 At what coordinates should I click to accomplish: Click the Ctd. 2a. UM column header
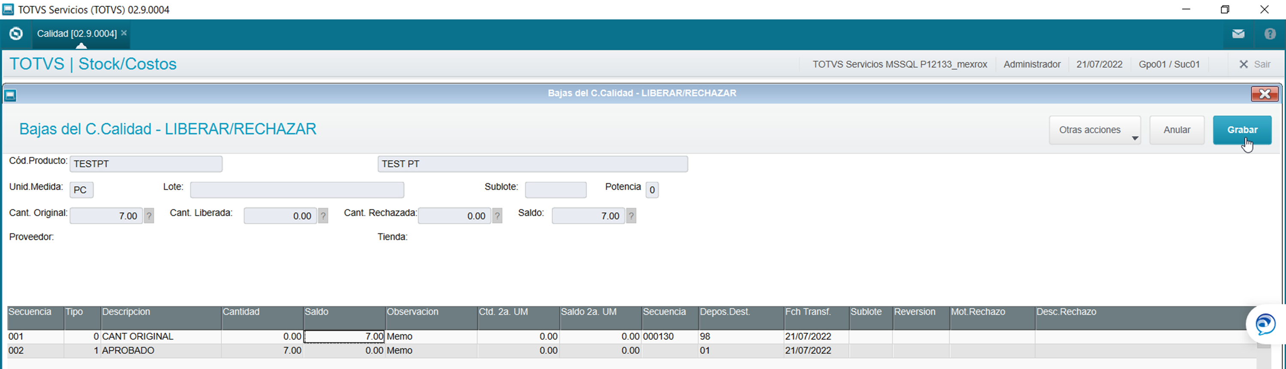click(x=519, y=318)
